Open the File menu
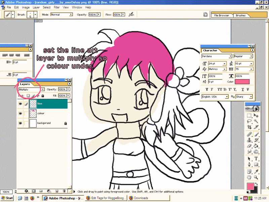Viewport: 269px width, 202px height. click(x=9, y=7)
